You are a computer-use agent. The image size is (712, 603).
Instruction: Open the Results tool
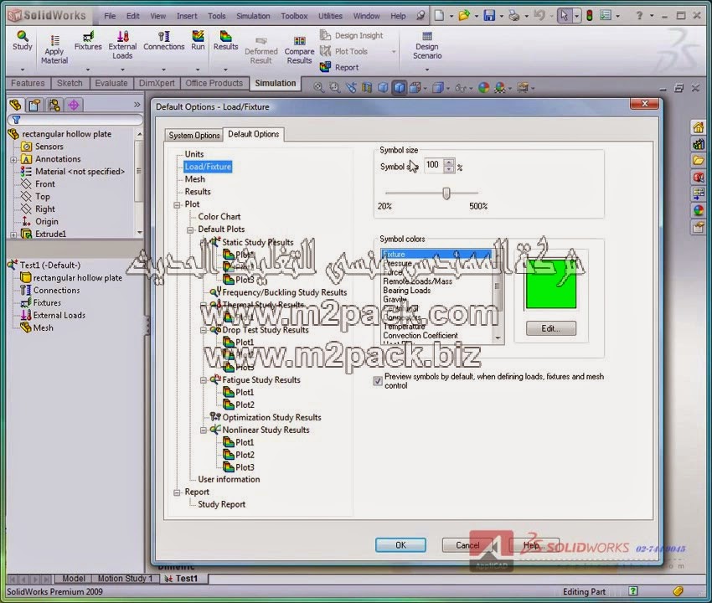coord(225,40)
